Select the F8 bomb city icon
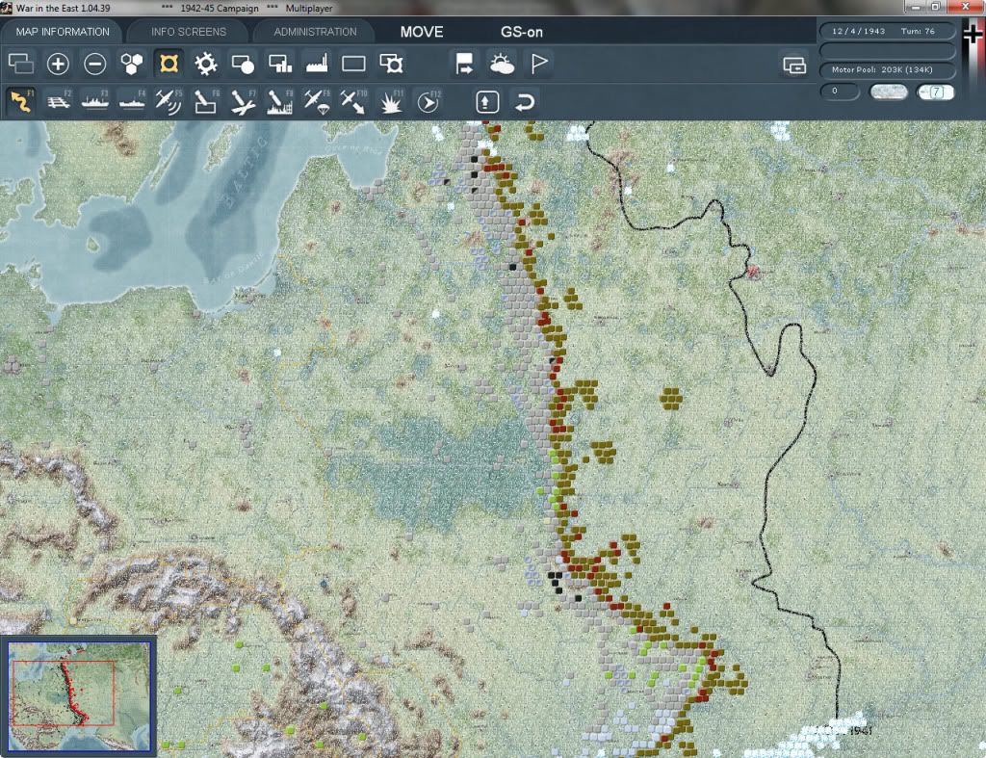This screenshot has height=758, width=986. [280, 101]
